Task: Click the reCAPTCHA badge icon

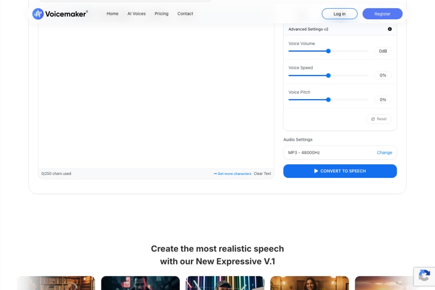Action: 424,276
